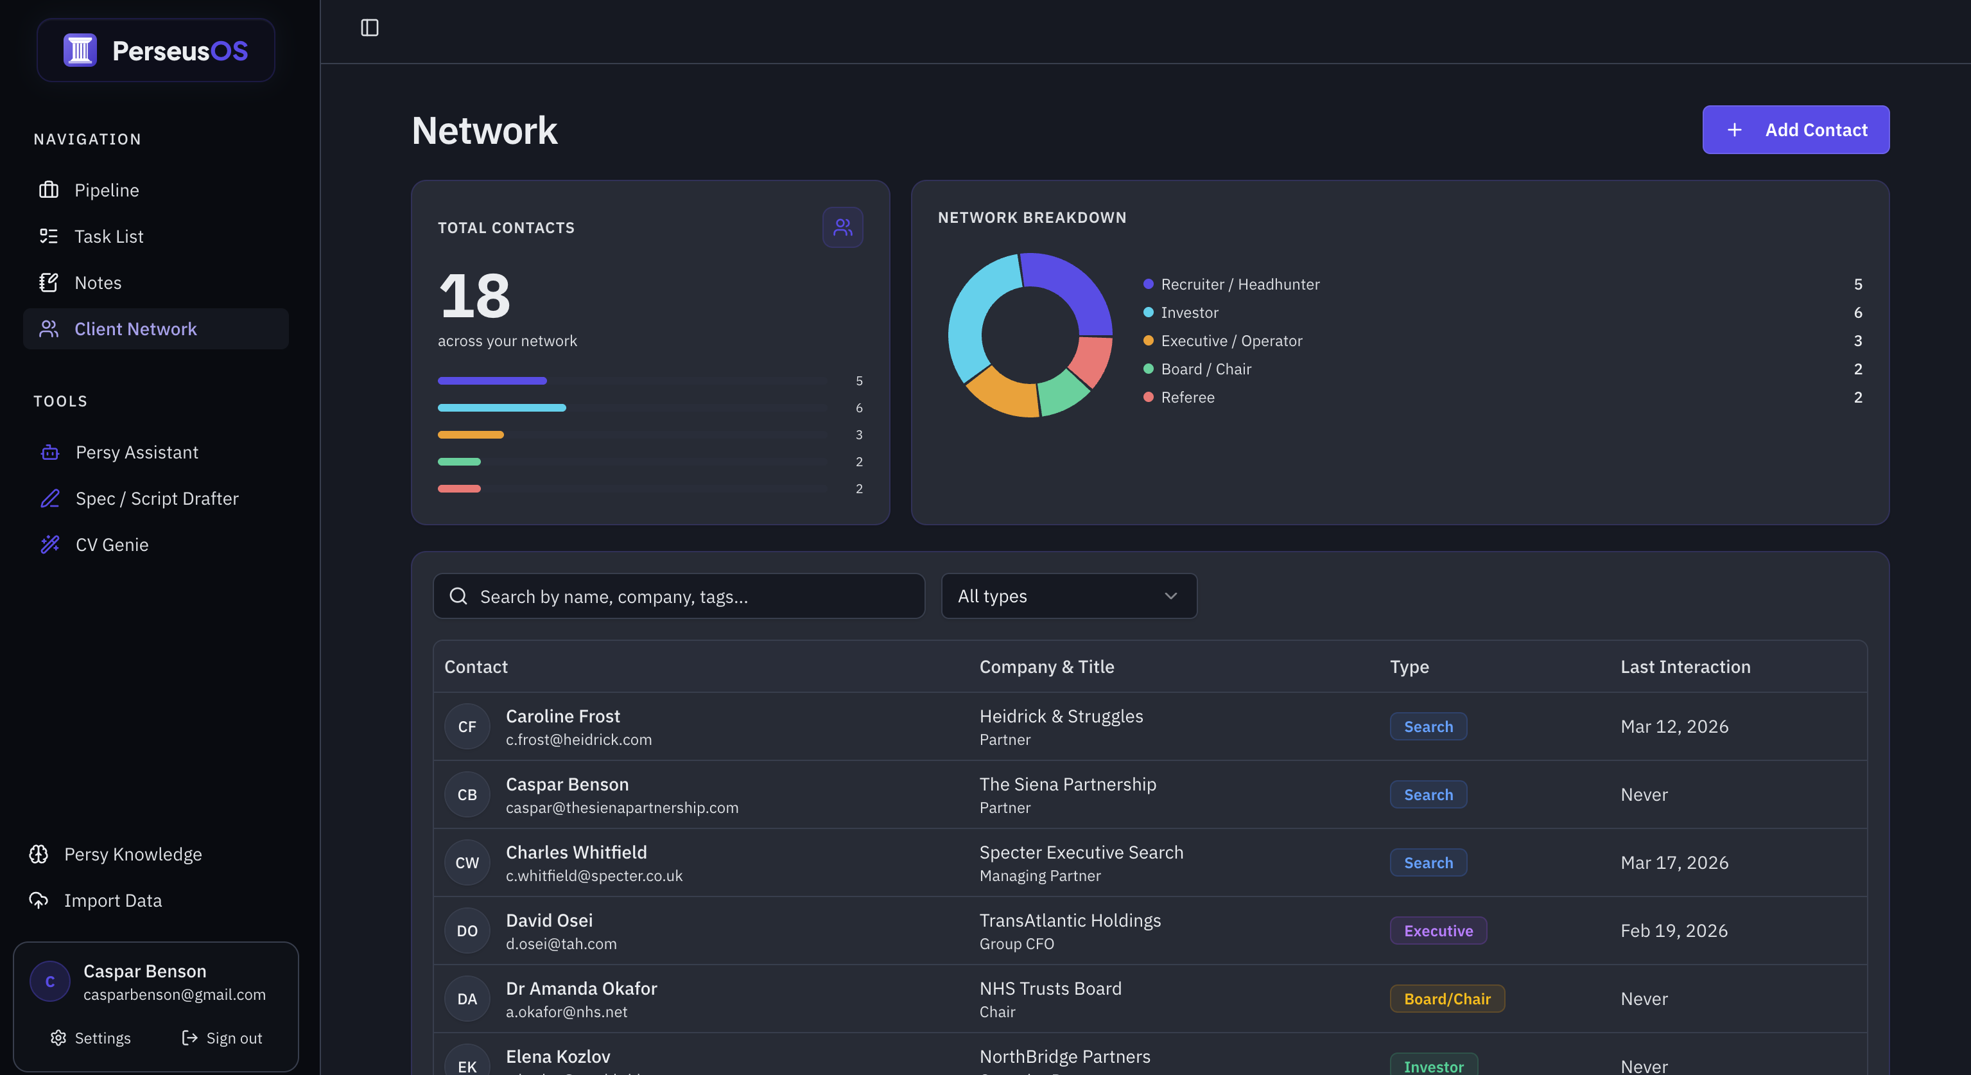The width and height of the screenshot is (1971, 1075).
Task: Open Notes from the sidebar
Action: (x=156, y=283)
